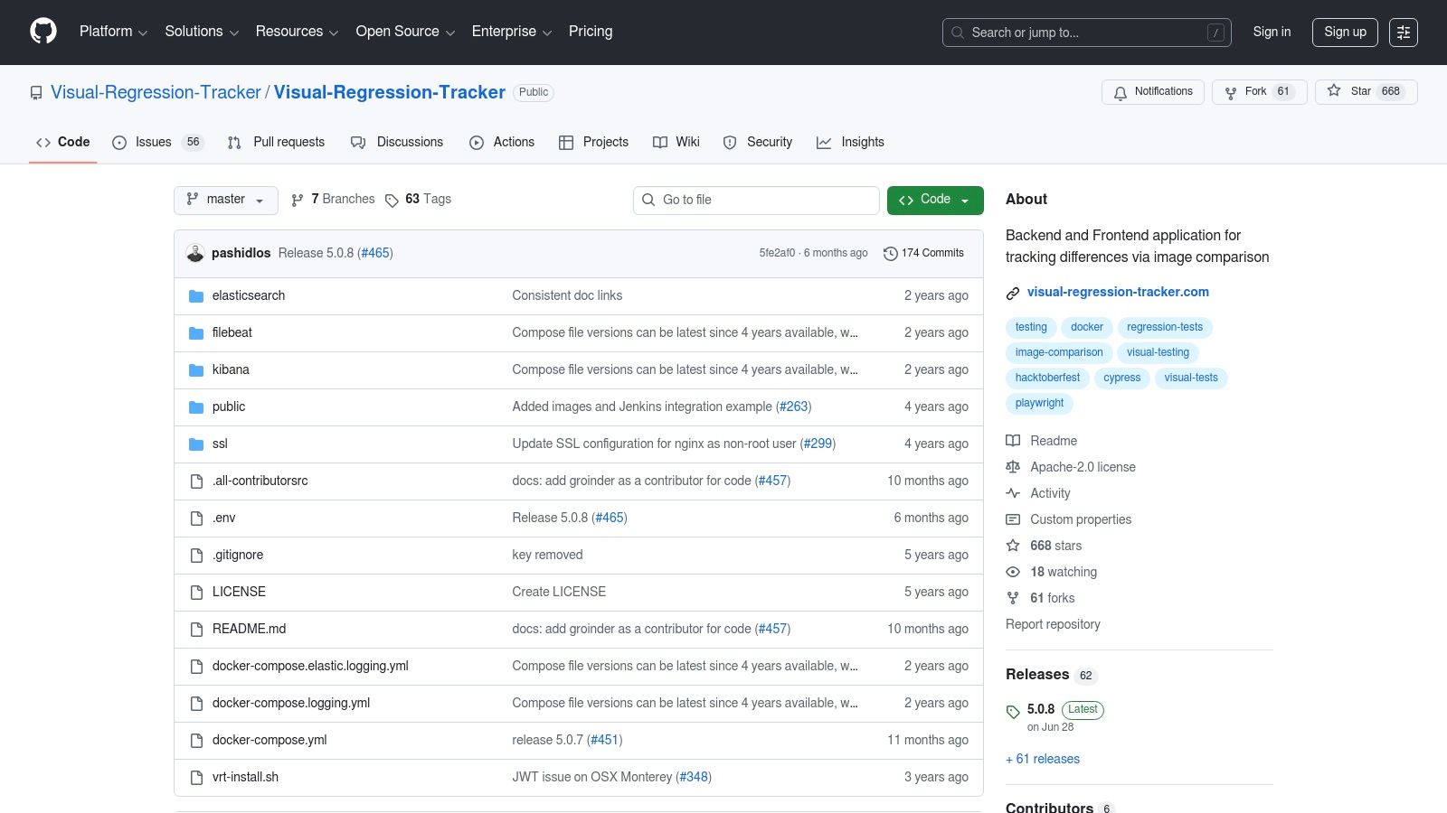The height and width of the screenshot is (813, 1447).
Task: Click the README.md file icon
Action: pyautogui.click(x=196, y=629)
